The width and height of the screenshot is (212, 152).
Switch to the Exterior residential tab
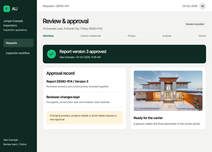point(91,36)
